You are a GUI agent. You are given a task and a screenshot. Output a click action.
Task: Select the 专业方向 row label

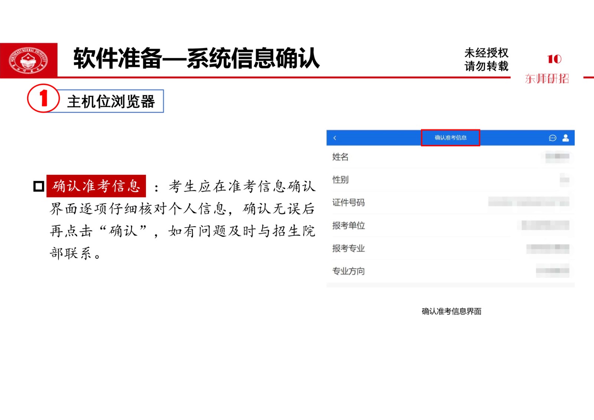[x=348, y=271]
